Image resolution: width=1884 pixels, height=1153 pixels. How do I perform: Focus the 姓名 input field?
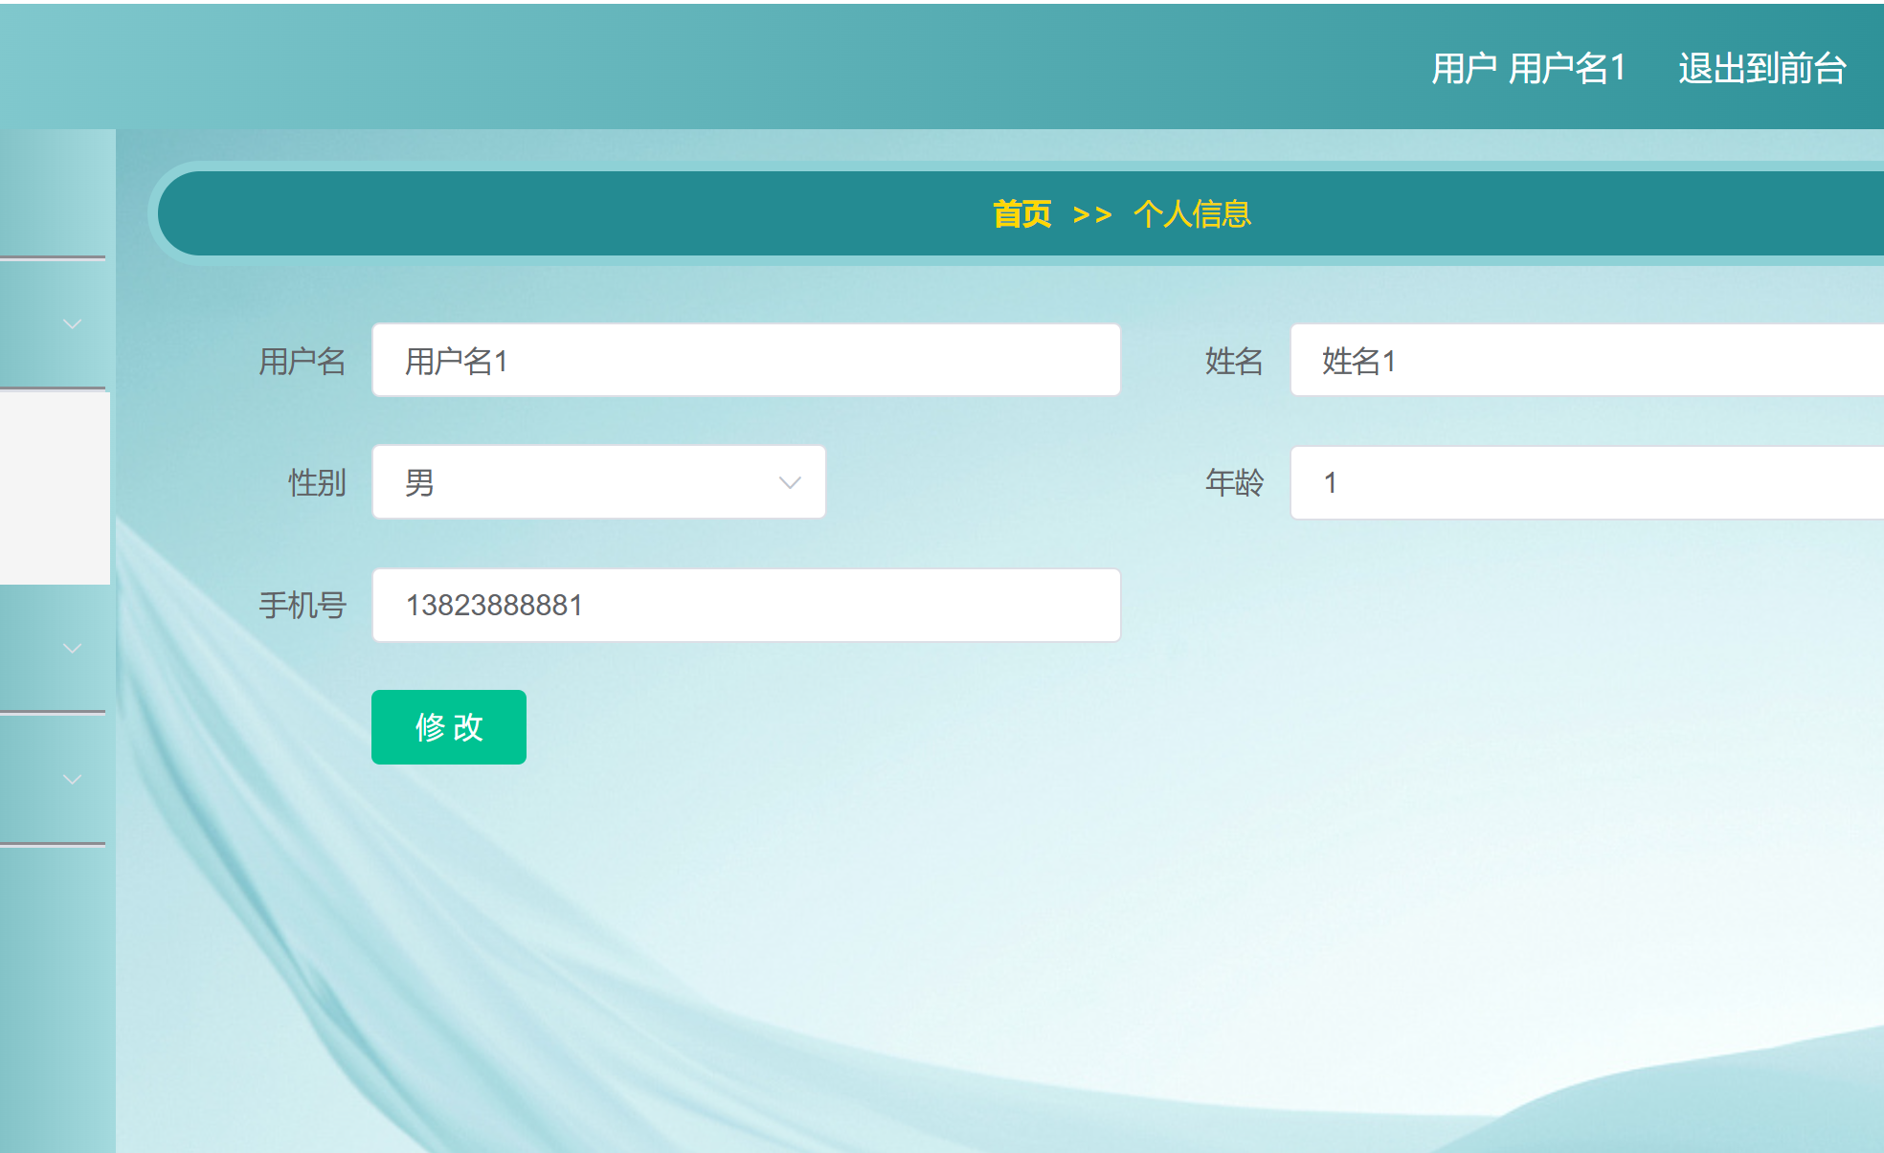pos(1586,361)
